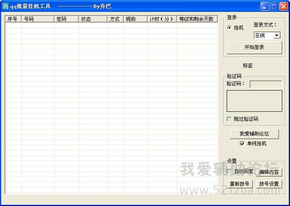Open the 拨号设置 button
Viewport: 290px width, 206px height.
[x=269, y=184]
